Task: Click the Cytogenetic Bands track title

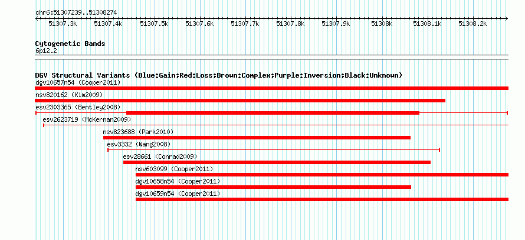Action: pos(70,44)
